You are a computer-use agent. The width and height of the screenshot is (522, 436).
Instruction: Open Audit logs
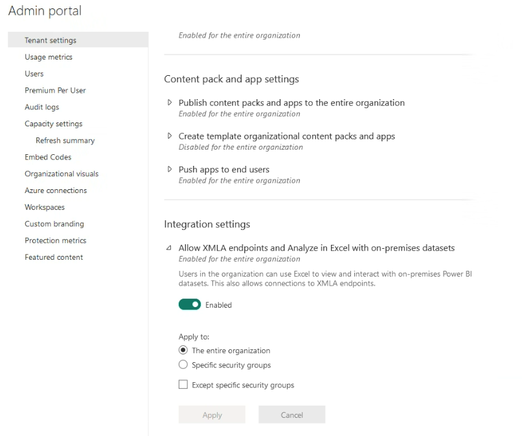41,107
